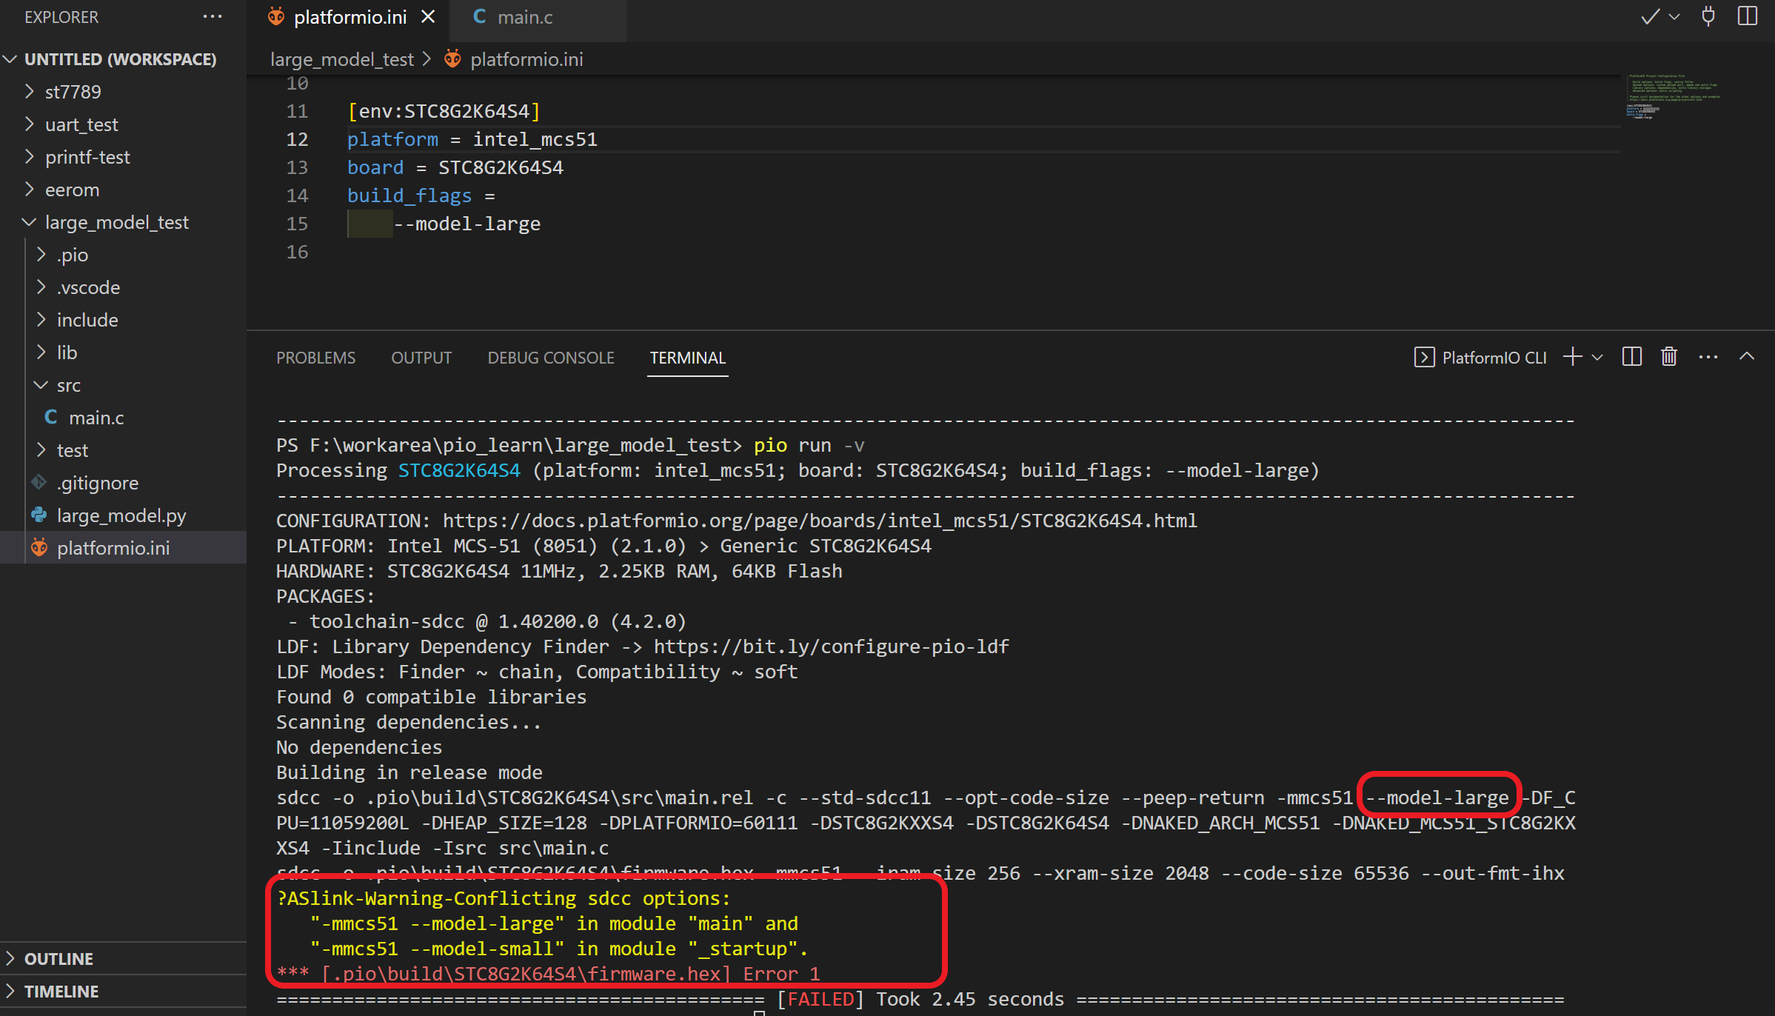Switch to the OUTPUT panel tab
Screen dimensions: 1775x1016
coord(421,358)
